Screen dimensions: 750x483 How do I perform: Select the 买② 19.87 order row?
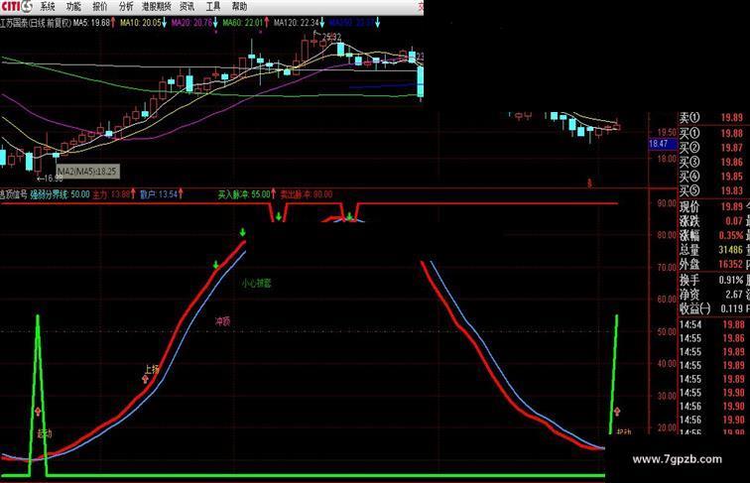click(x=711, y=148)
